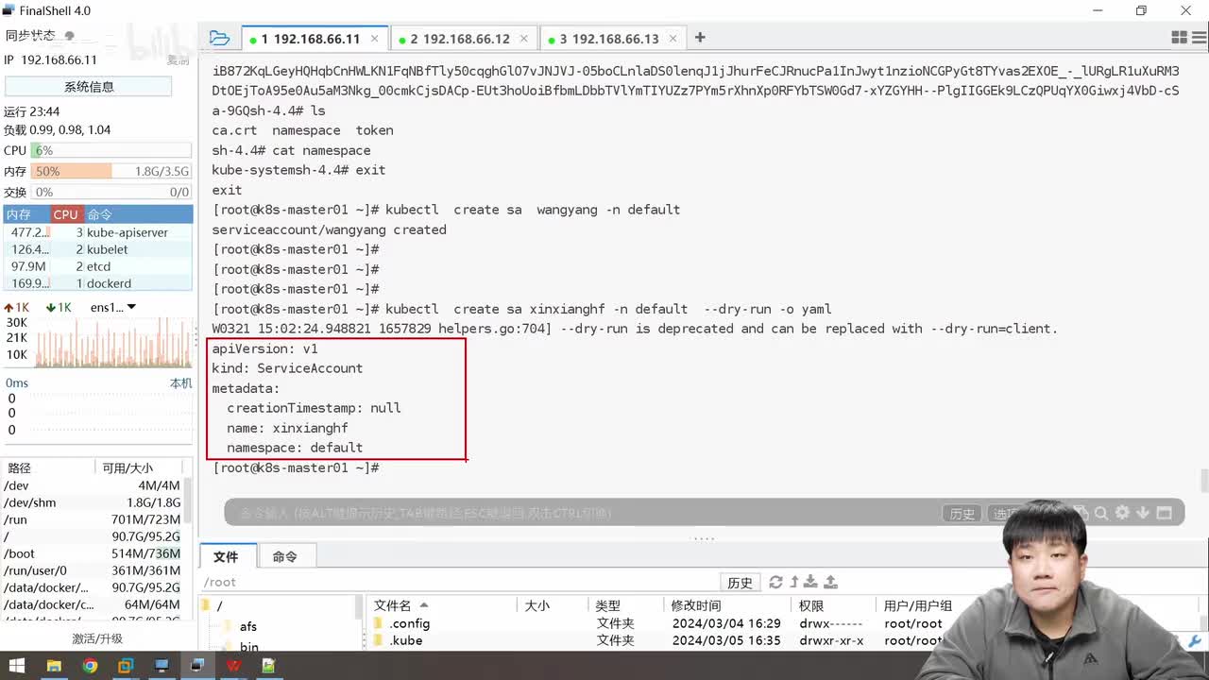Screen dimensions: 1209x680
Task: Select the /dev/shm disk row
Action: (93, 502)
